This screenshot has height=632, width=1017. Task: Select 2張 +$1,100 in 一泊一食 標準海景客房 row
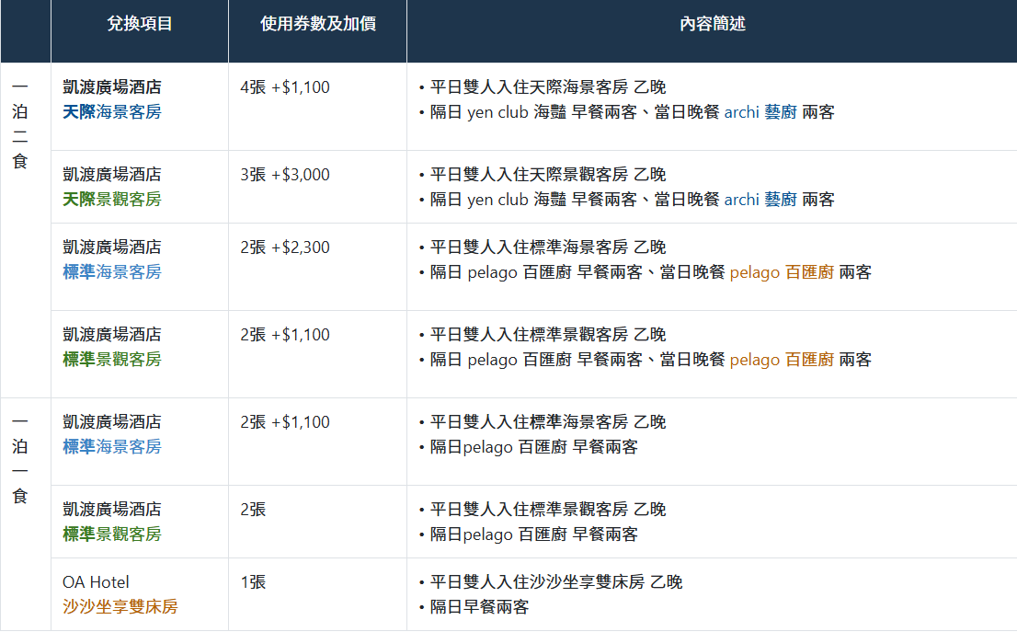[x=285, y=422]
